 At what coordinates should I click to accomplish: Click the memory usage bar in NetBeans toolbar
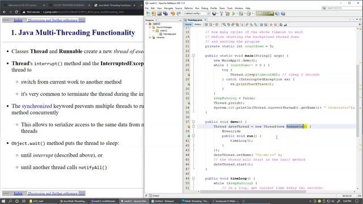pyautogui.click(x=265, y=14)
